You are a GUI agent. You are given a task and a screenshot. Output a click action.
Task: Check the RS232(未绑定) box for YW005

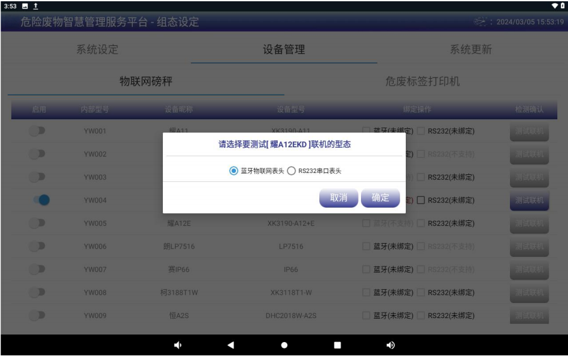(x=421, y=223)
